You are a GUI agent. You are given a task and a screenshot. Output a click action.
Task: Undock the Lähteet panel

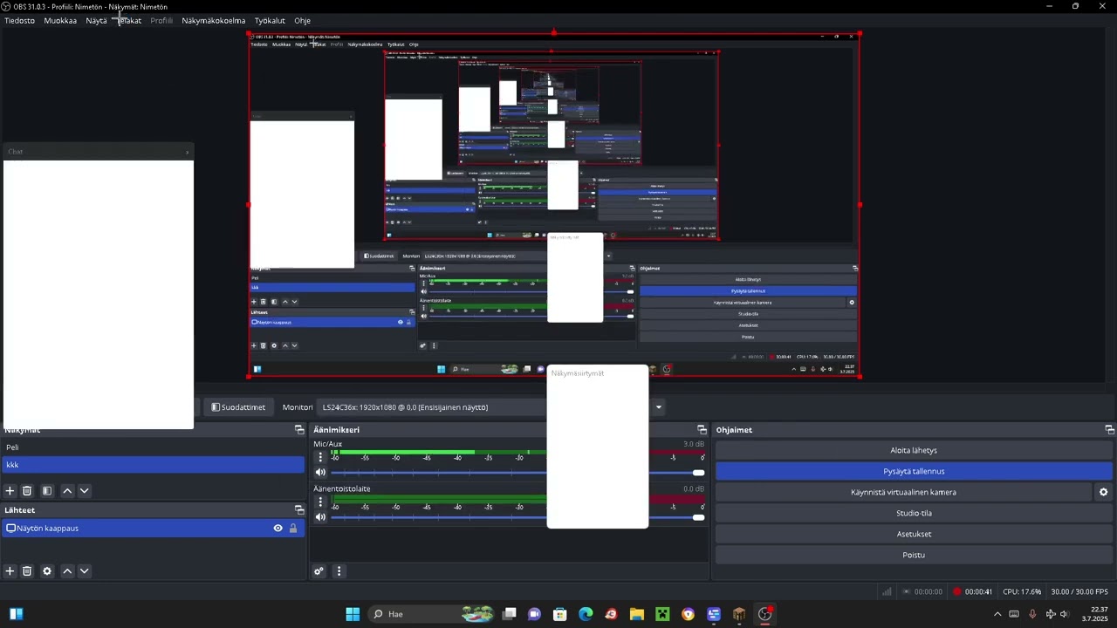pos(299,510)
